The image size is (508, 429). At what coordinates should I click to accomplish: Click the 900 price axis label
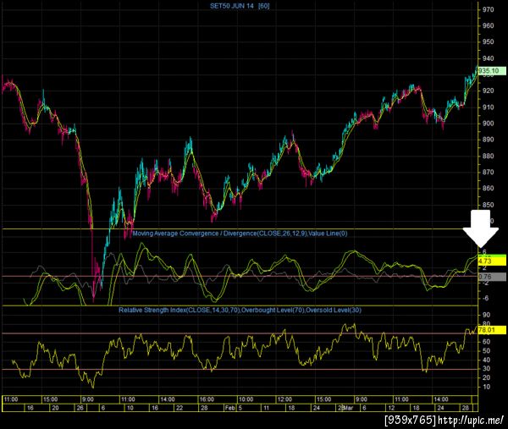[x=488, y=124]
